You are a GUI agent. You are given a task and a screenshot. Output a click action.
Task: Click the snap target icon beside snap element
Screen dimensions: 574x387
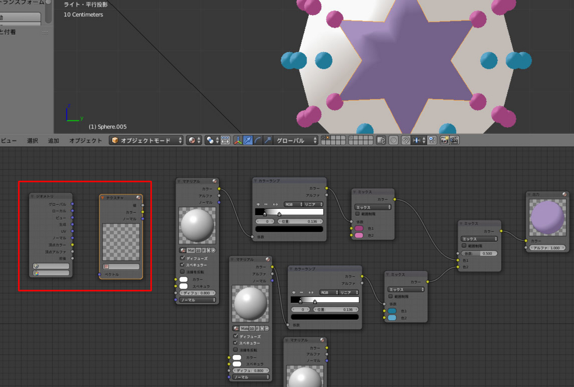point(432,141)
